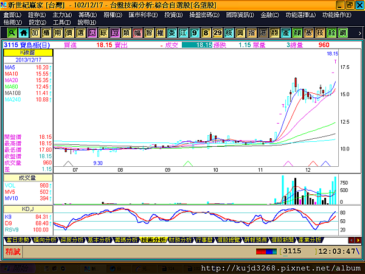Click the green magnifier search icon
365x274 pixels.
[x=12, y=33]
